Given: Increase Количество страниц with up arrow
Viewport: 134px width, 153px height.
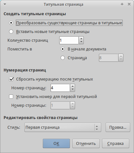Looking at the screenshot, I should 81,39.
